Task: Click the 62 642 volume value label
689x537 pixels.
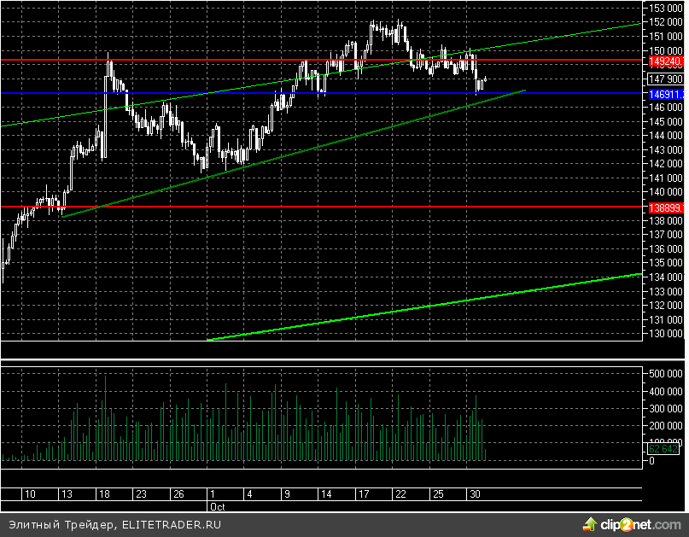Action: (x=664, y=448)
